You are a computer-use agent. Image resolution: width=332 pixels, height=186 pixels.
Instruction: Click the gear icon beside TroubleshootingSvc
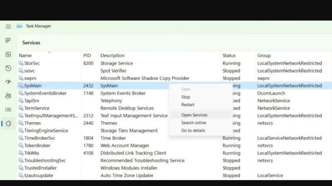tap(21, 160)
